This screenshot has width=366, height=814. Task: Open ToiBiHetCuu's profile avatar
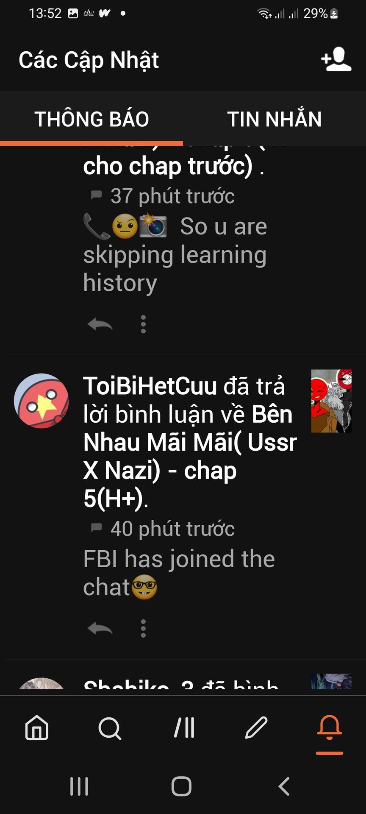[x=42, y=401]
